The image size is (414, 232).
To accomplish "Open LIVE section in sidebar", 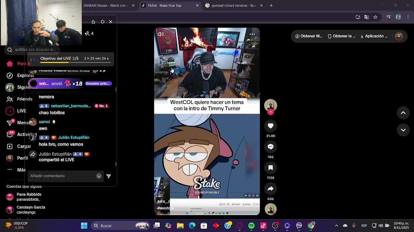I will [17, 111].
